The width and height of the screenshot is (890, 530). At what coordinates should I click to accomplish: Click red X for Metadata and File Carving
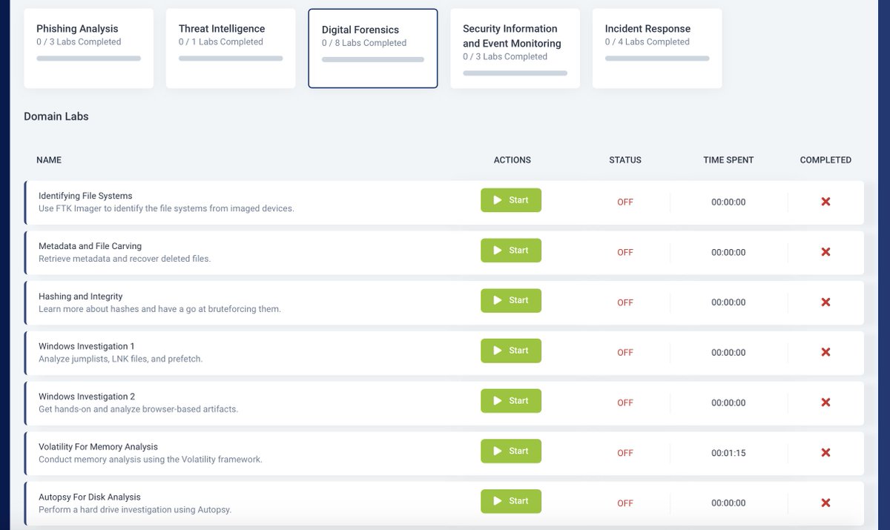(x=825, y=252)
